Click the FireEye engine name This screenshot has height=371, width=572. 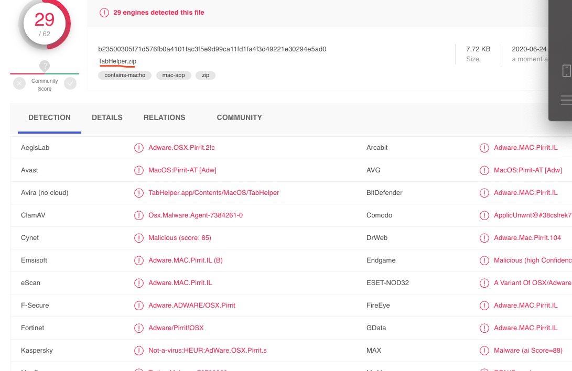378,305
